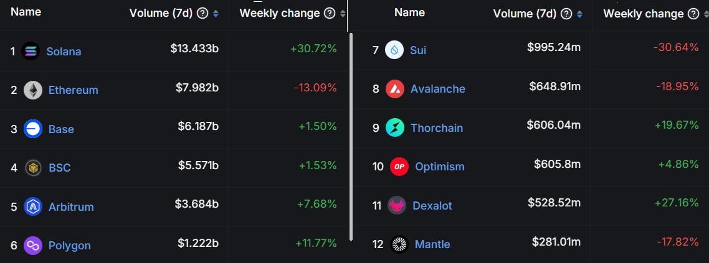Click the Solana chain logo icon
The width and height of the screenshot is (709, 263).
pyautogui.click(x=31, y=50)
